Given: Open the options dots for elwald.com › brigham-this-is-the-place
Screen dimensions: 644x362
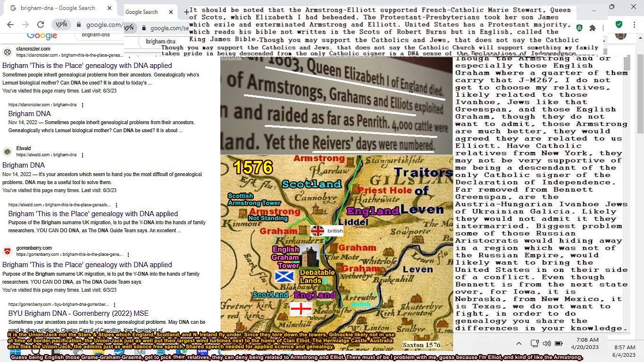Looking at the screenshot, I should pyautogui.click(x=117, y=205).
